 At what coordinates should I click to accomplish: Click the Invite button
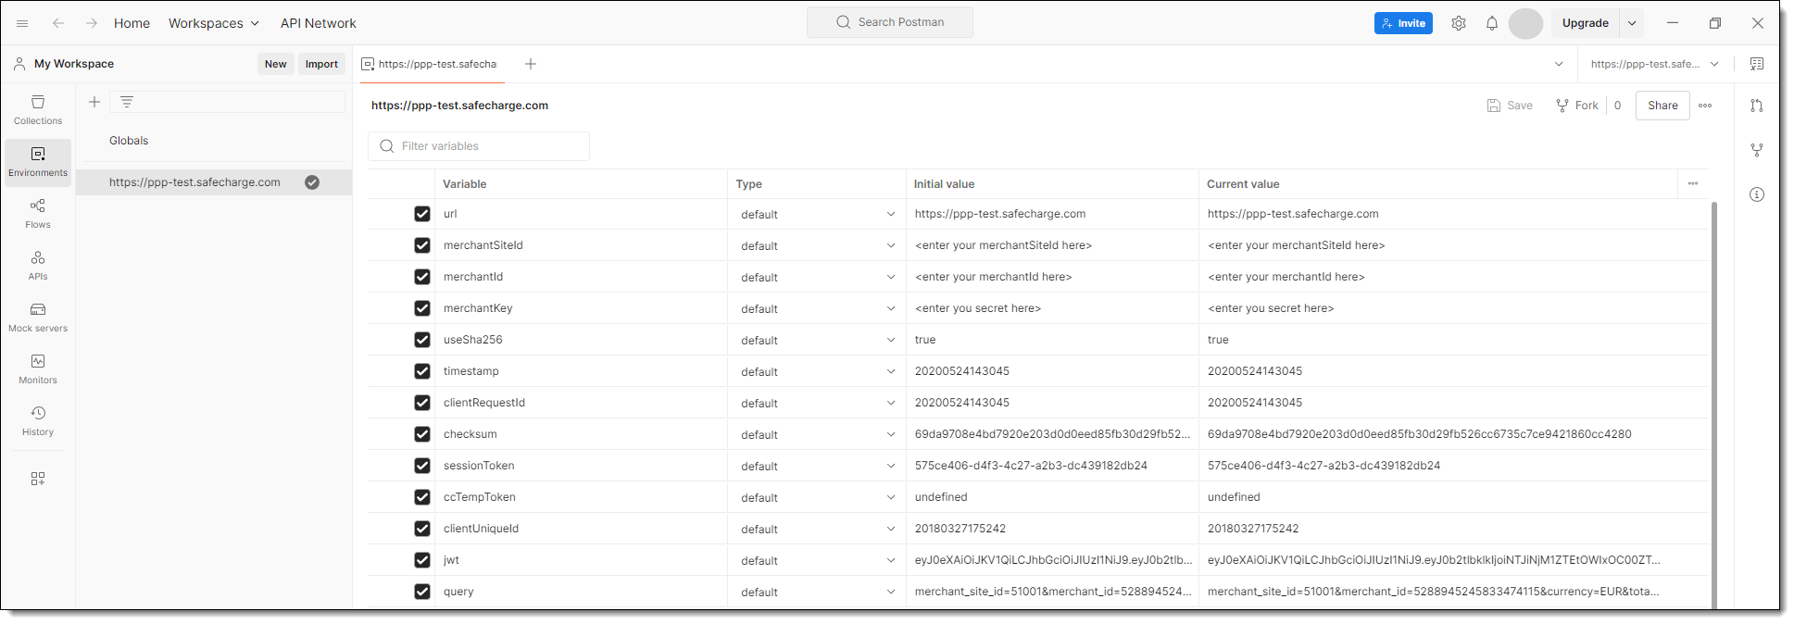click(x=1403, y=23)
